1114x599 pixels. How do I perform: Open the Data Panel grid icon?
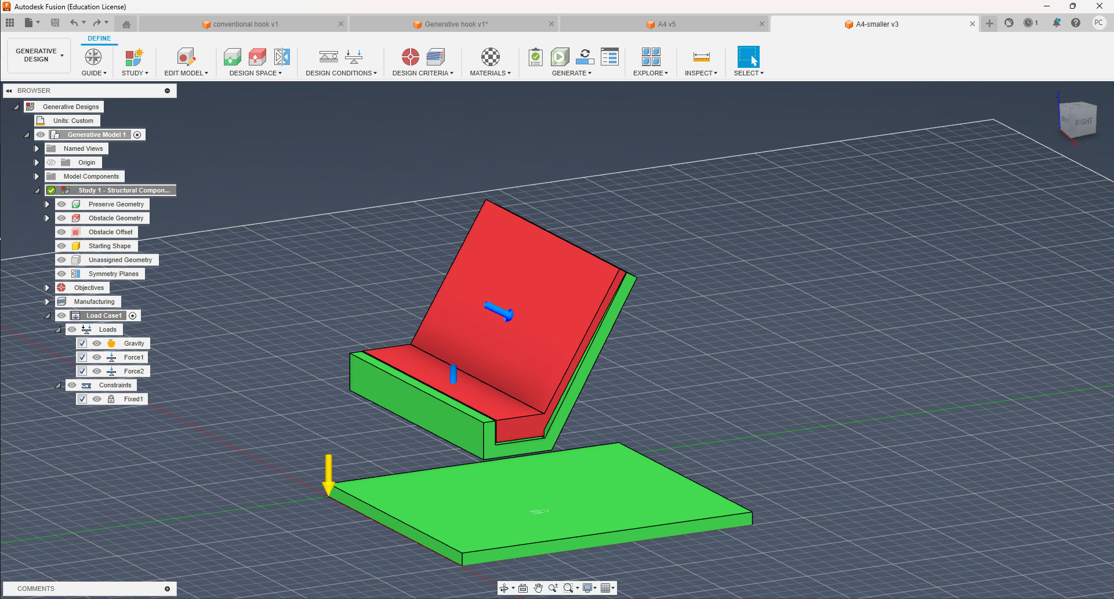10,23
